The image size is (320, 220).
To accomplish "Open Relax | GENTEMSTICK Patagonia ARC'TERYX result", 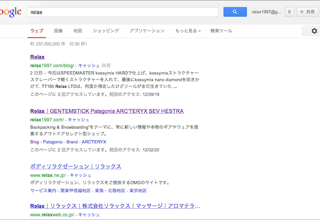I will [107, 111].
